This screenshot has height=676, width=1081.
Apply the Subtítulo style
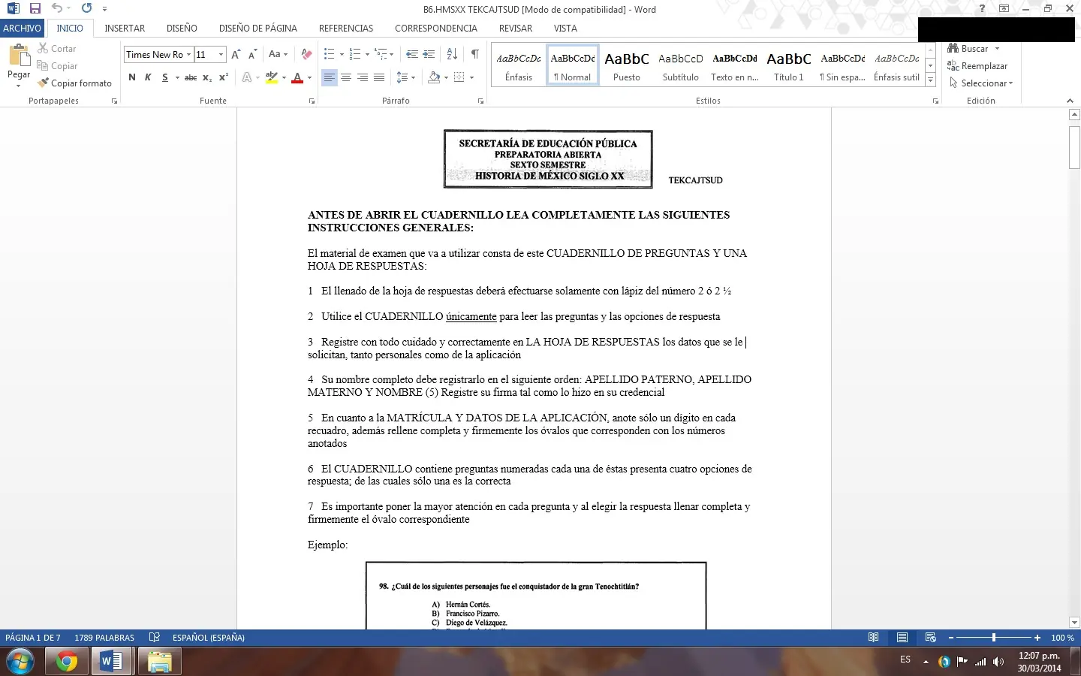tap(680, 65)
